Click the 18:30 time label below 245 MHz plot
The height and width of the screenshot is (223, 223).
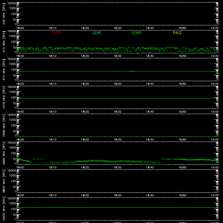tap(117, 28)
